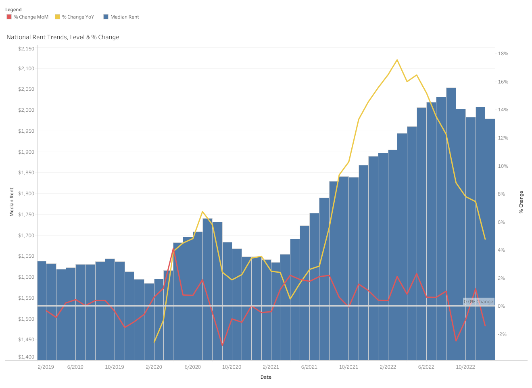Select the 2/2020 date axis label
532x388 pixels.
pos(154,367)
